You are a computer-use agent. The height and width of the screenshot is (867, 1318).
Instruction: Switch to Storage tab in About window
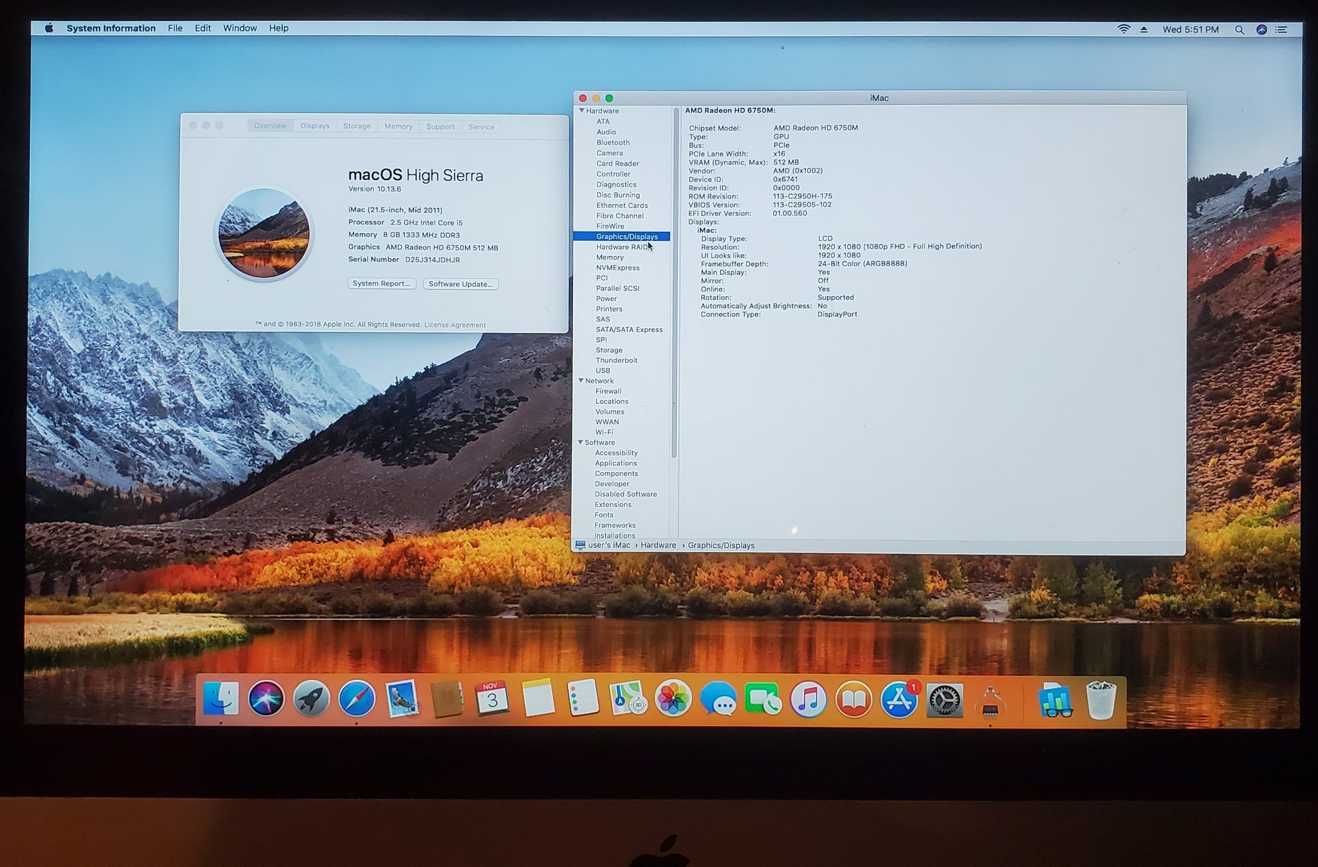click(357, 126)
